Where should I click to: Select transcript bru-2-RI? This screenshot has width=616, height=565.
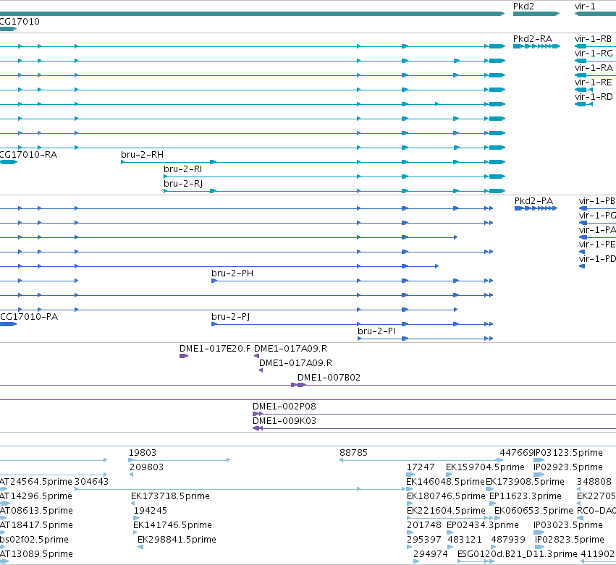[x=182, y=169]
